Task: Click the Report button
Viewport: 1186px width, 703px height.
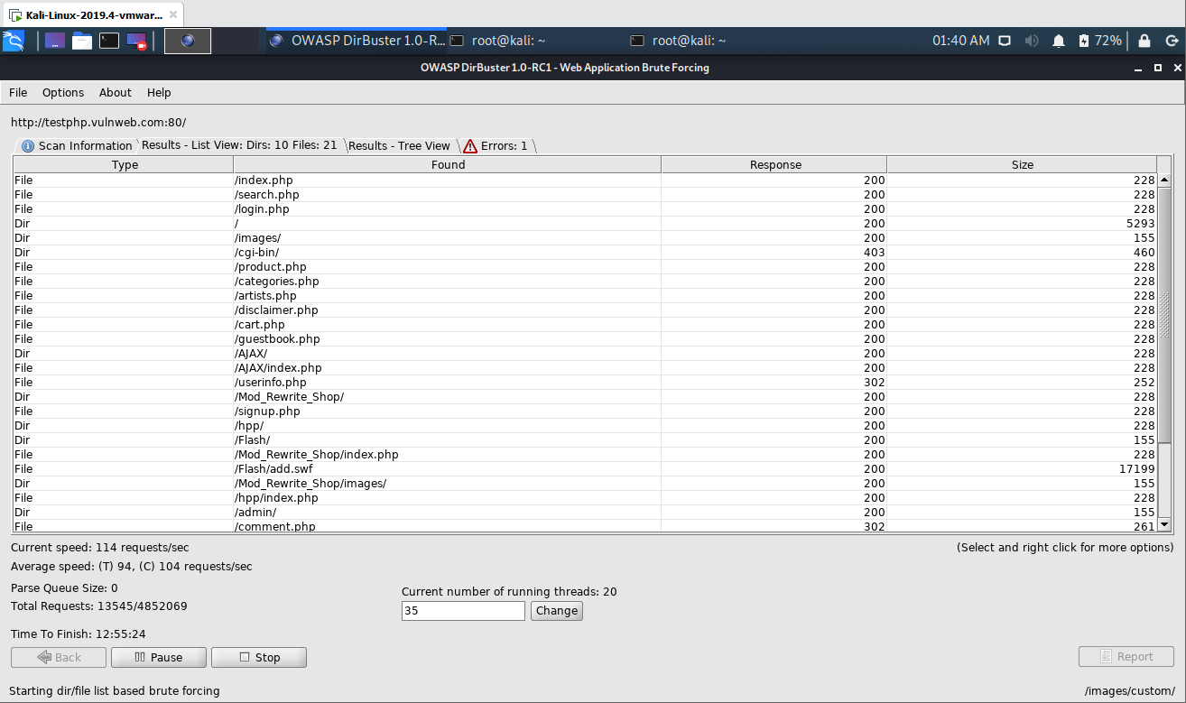Action: pos(1126,657)
